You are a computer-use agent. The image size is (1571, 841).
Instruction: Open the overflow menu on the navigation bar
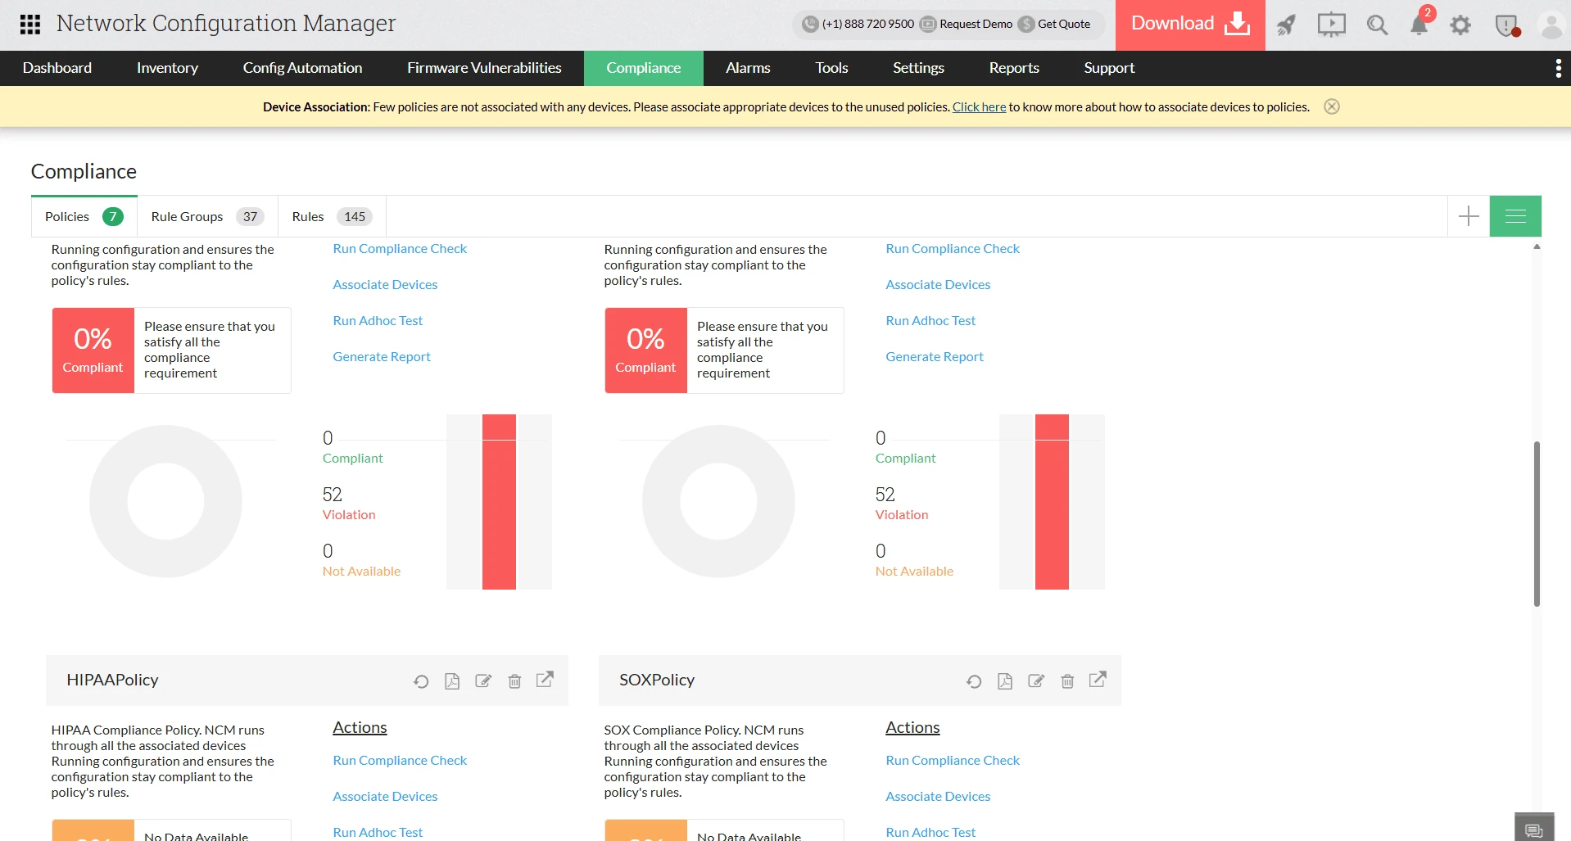1558,68
